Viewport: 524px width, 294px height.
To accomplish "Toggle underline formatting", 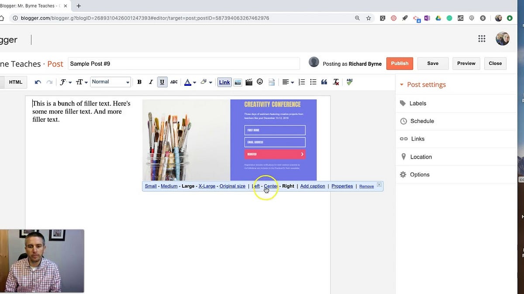I will pyautogui.click(x=162, y=82).
